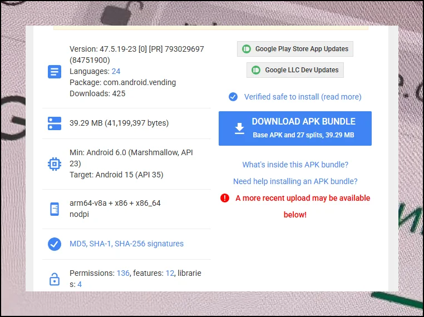This screenshot has width=424, height=317.
Task: Click the verified safe checkmark badge
Action: click(233, 97)
